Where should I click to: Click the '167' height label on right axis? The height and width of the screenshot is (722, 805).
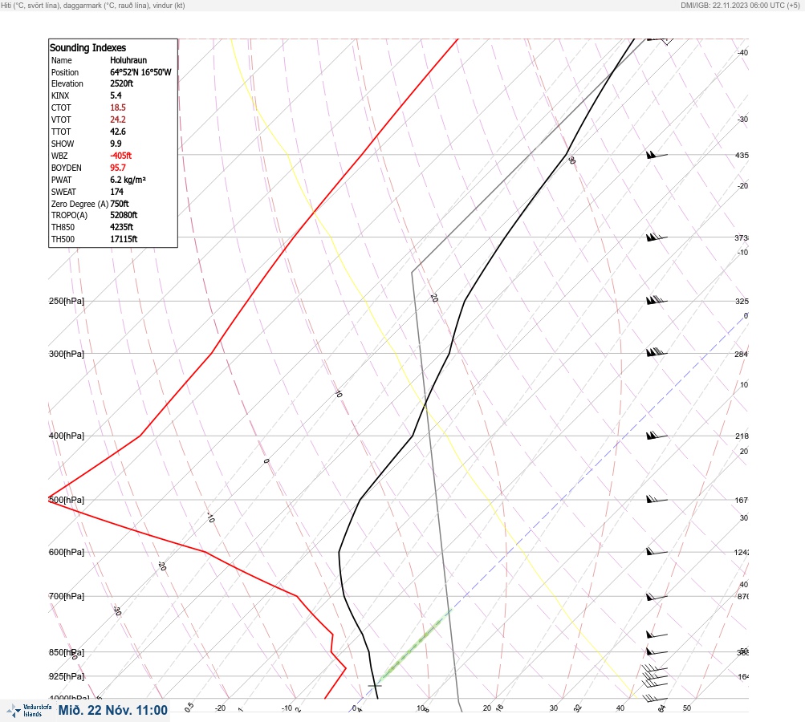pyautogui.click(x=742, y=501)
